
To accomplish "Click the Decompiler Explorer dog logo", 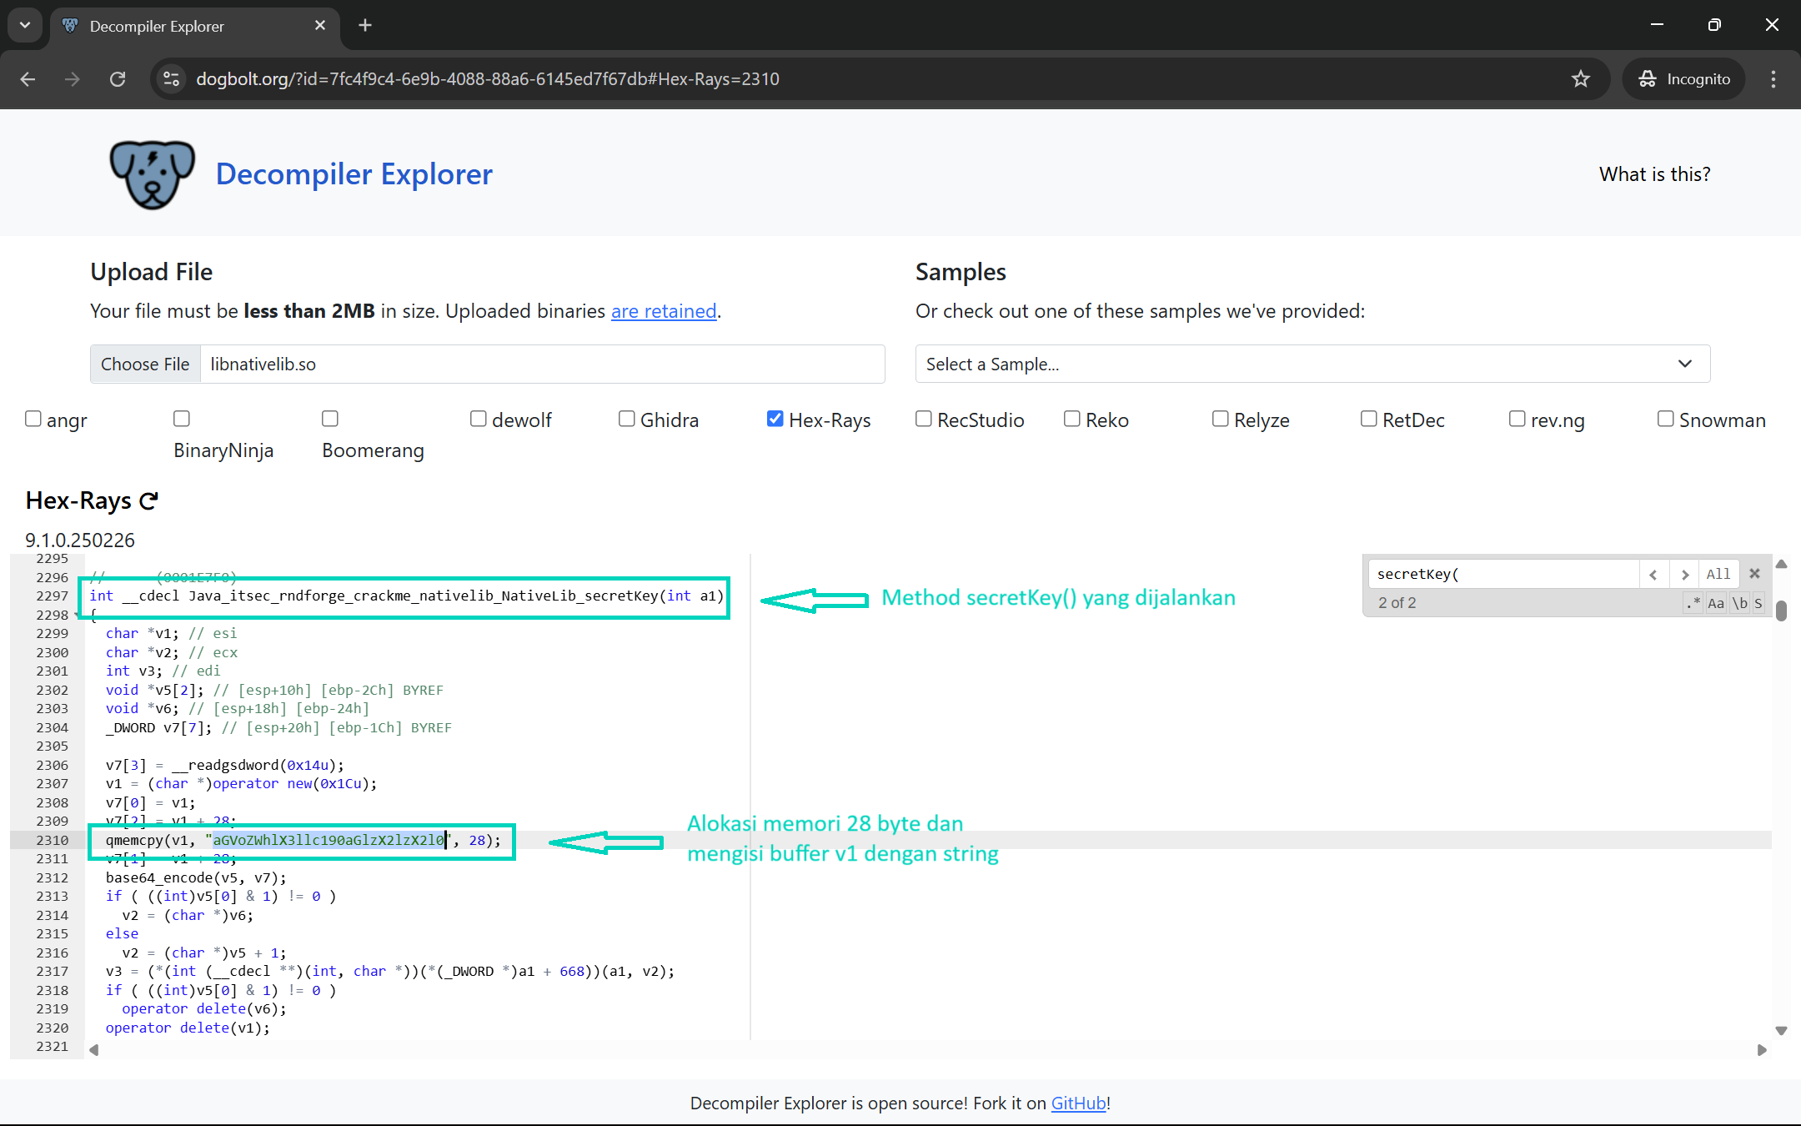I will (152, 173).
